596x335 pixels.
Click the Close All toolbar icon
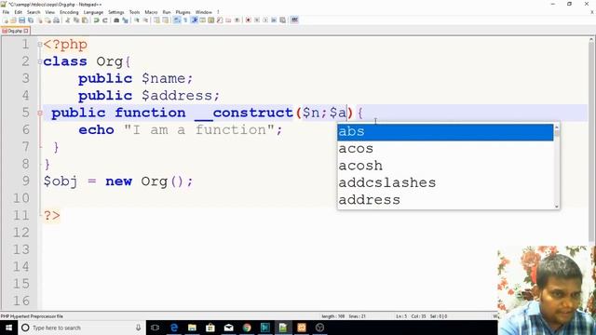[x=47, y=20]
